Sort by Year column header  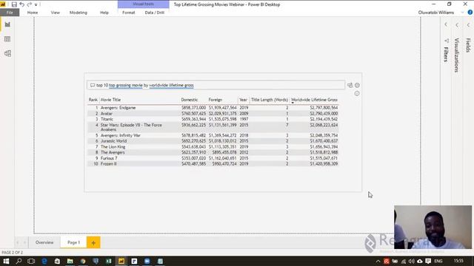coord(244,100)
